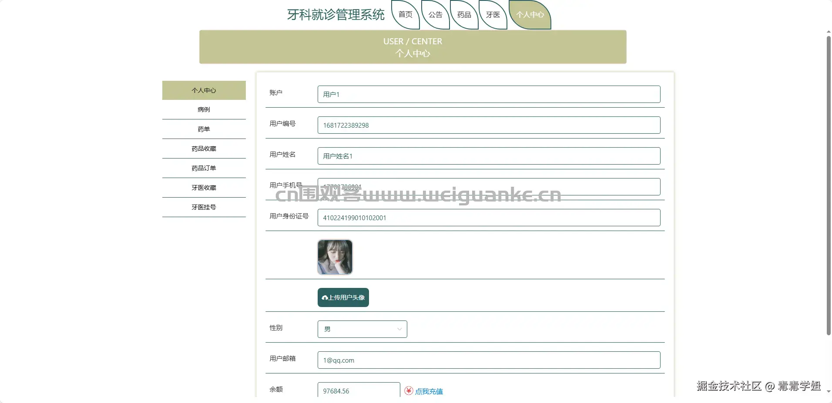This screenshot has width=832, height=403.
Task: Click the 余额 input field
Action: coord(359,390)
